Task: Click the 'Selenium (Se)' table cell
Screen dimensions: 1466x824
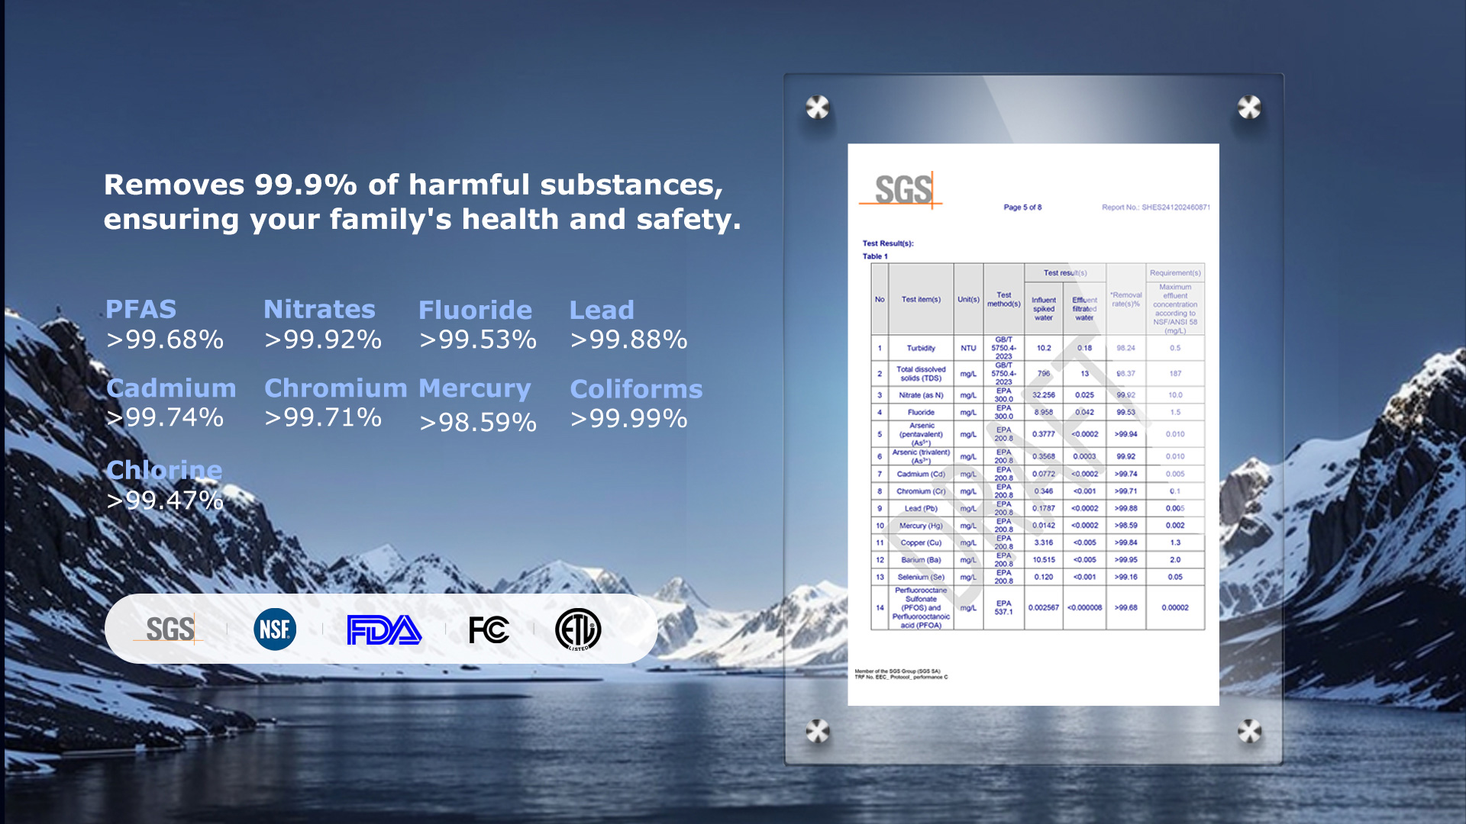Action: click(x=921, y=578)
